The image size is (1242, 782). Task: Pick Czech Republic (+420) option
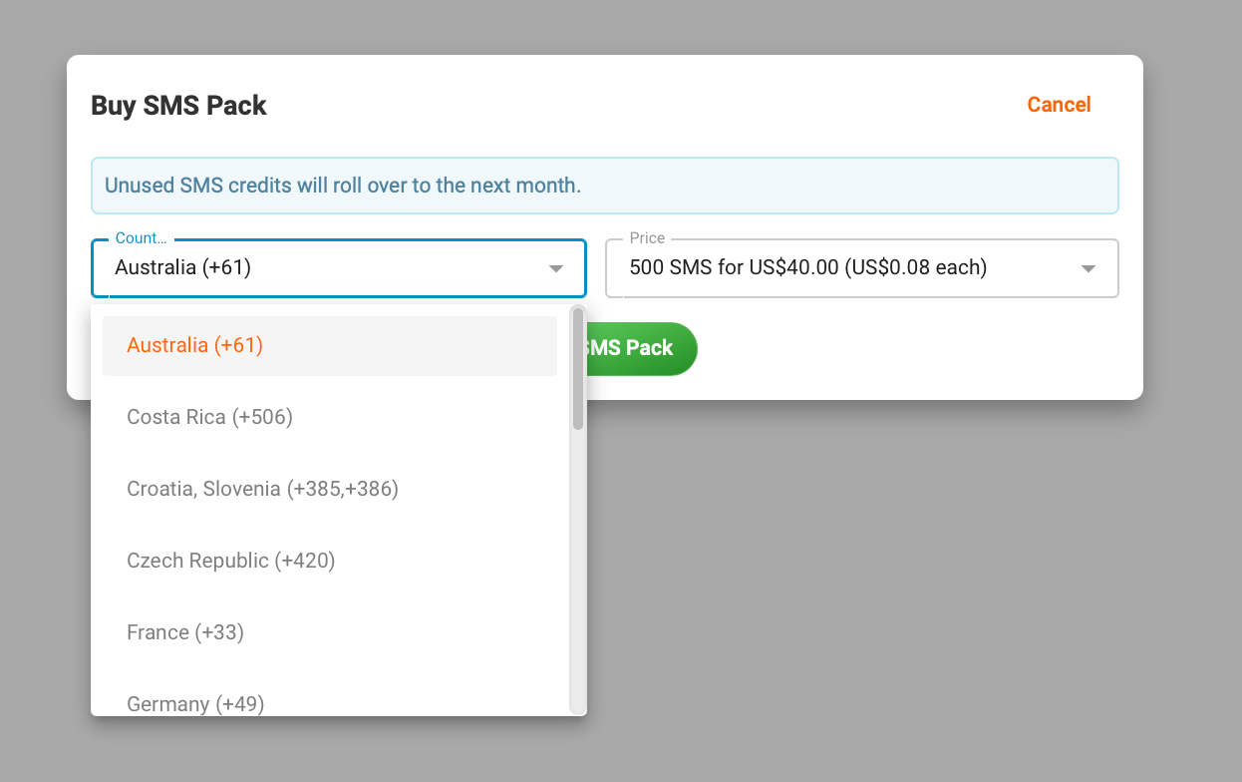pos(230,561)
